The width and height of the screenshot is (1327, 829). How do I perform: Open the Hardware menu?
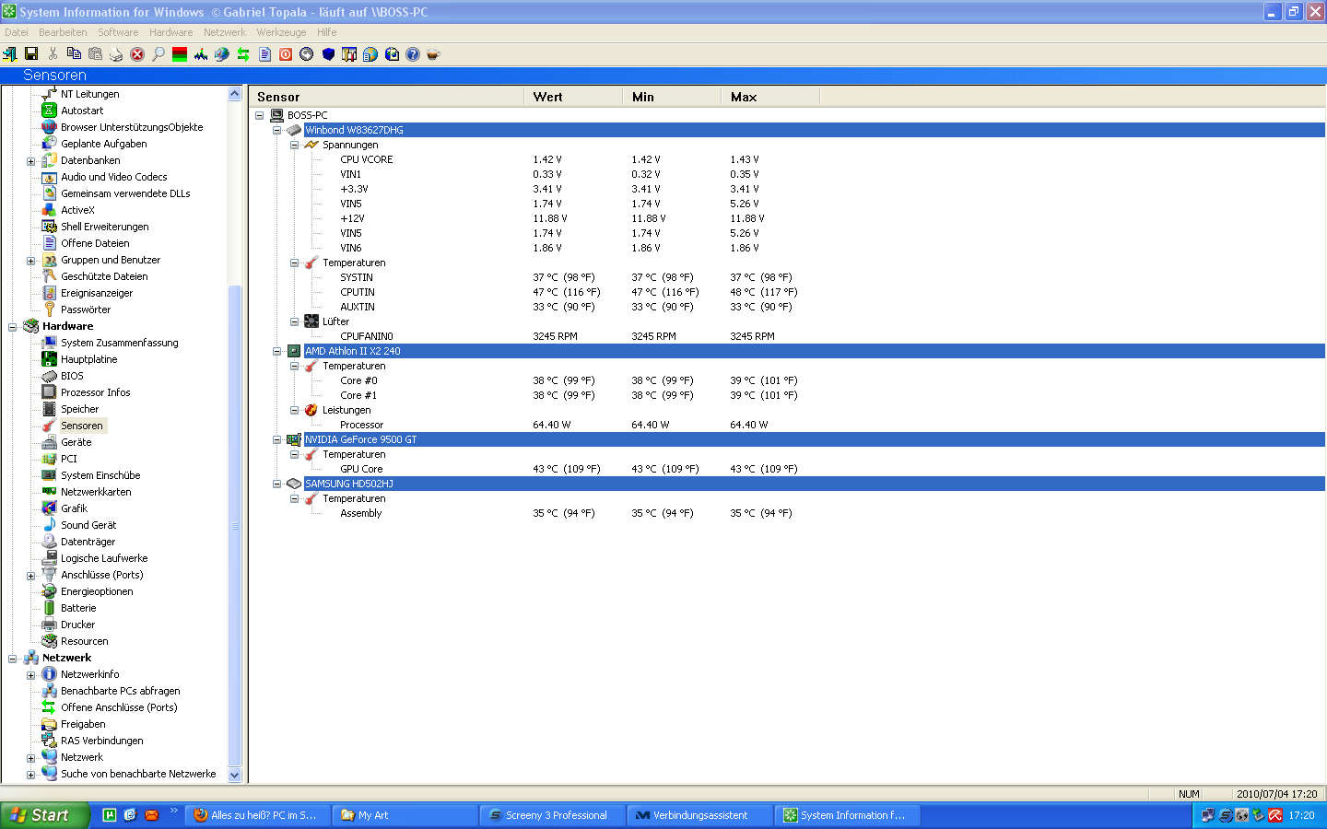tap(171, 32)
